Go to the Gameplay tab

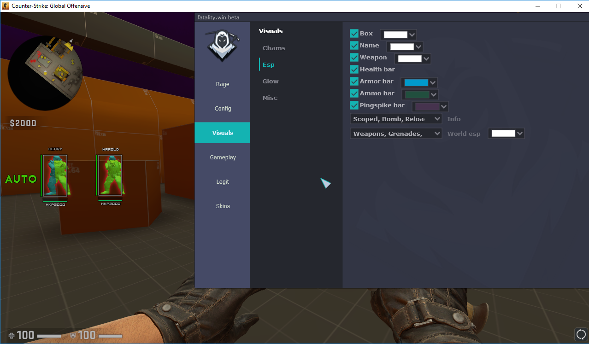click(x=223, y=157)
